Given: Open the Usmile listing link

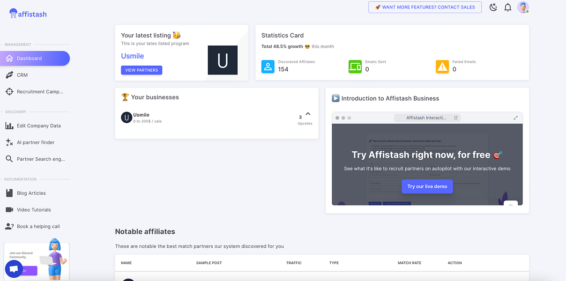Looking at the screenshot, I should [133, 56].
